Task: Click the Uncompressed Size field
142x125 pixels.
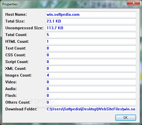Action: (91, 28)
